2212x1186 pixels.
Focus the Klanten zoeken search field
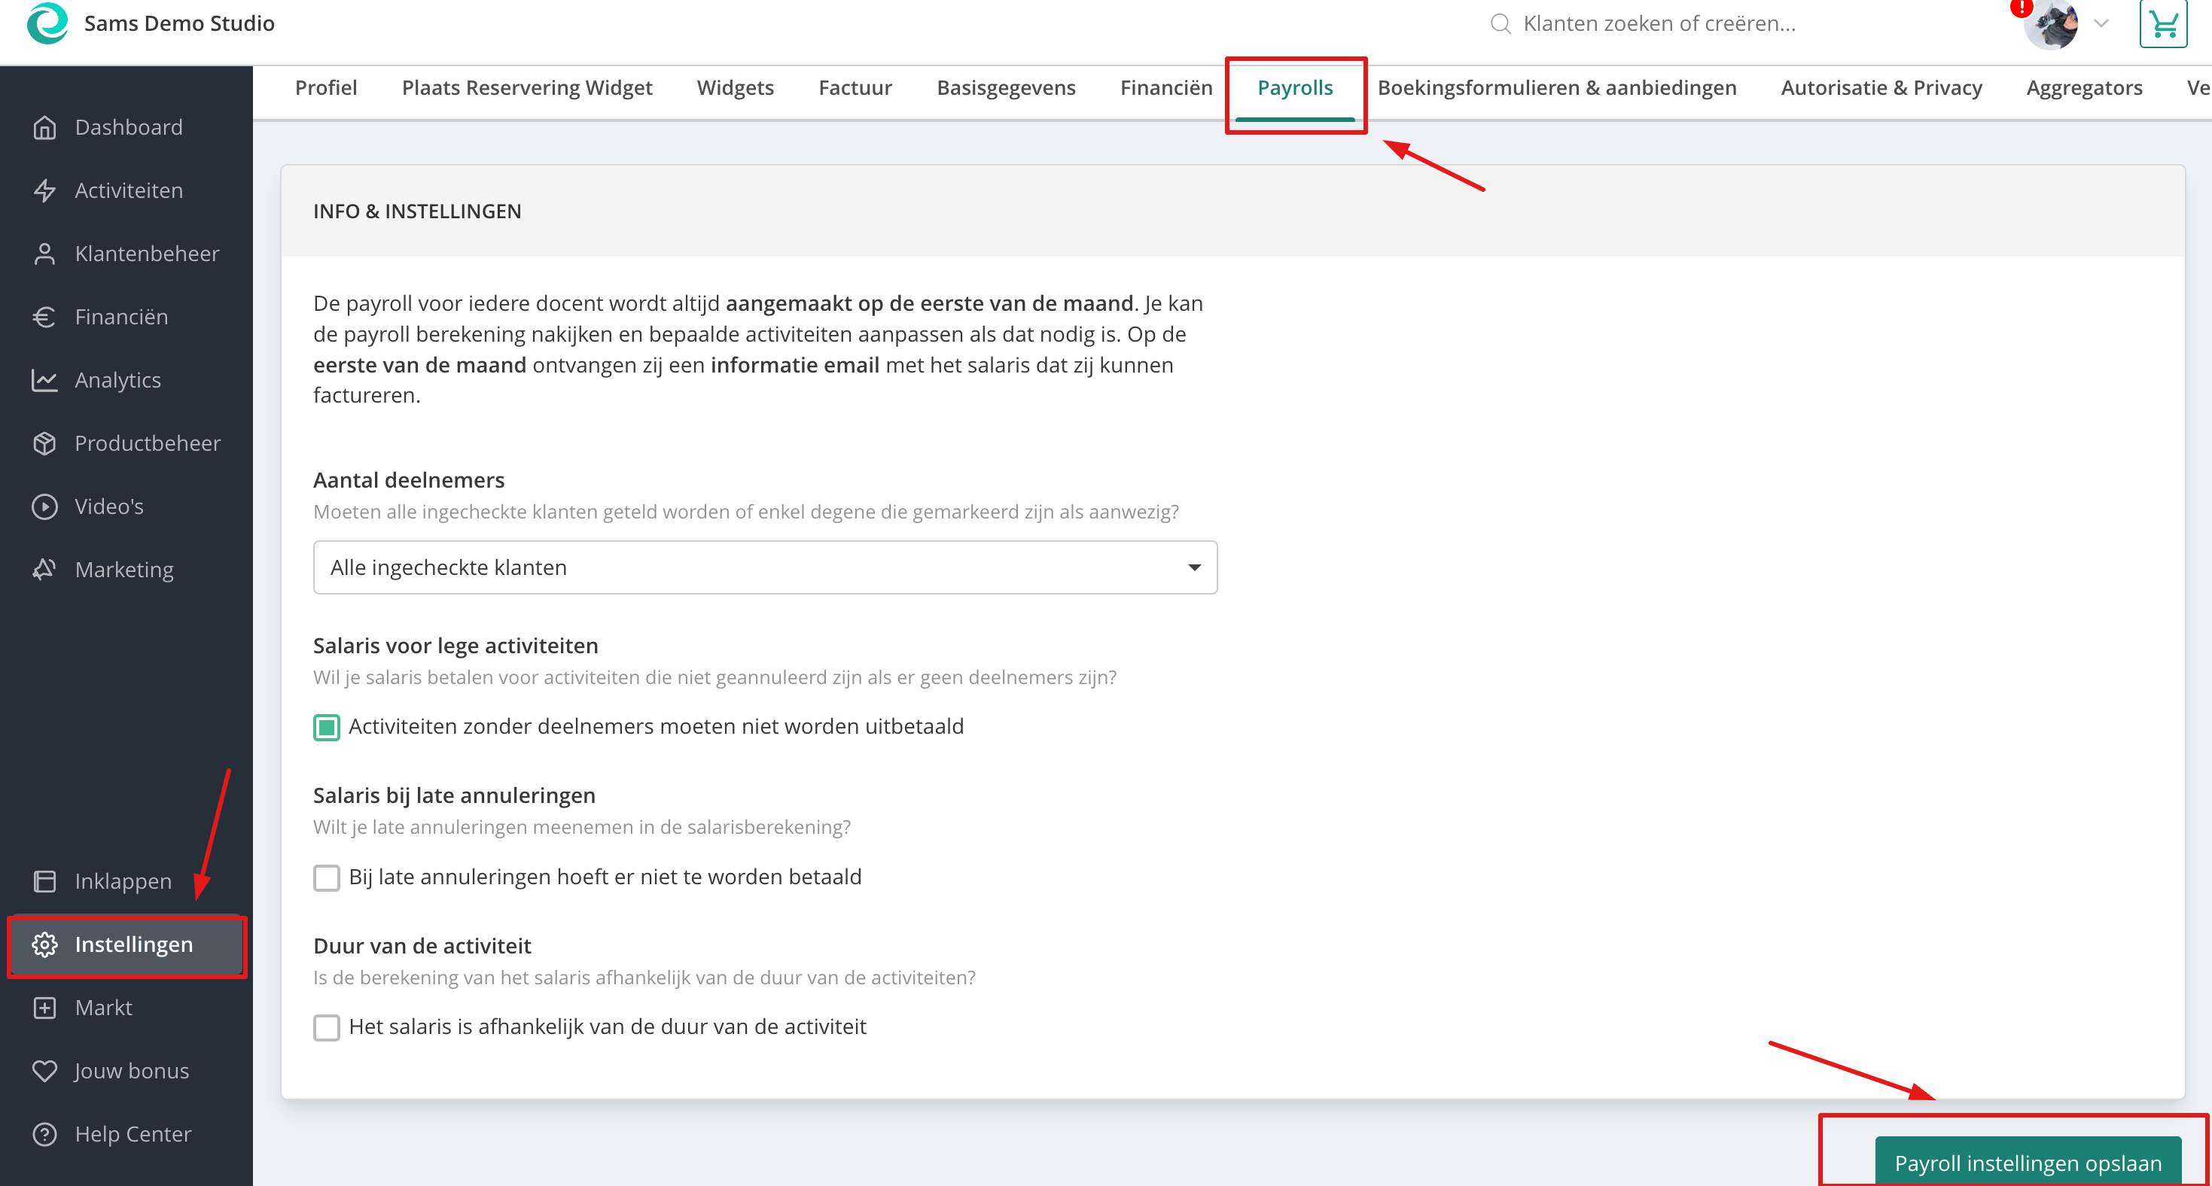(1657, 23)
